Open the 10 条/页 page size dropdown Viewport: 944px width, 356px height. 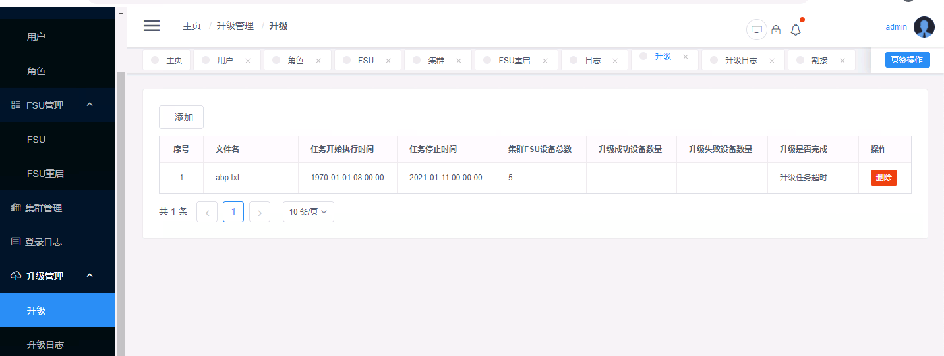tap(308, 212)
